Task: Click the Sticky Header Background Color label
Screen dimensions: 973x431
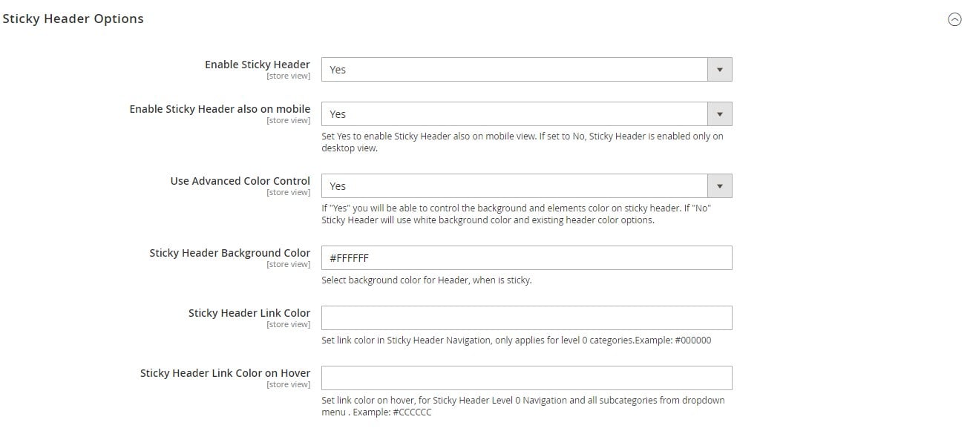Action: click(230, 253)
